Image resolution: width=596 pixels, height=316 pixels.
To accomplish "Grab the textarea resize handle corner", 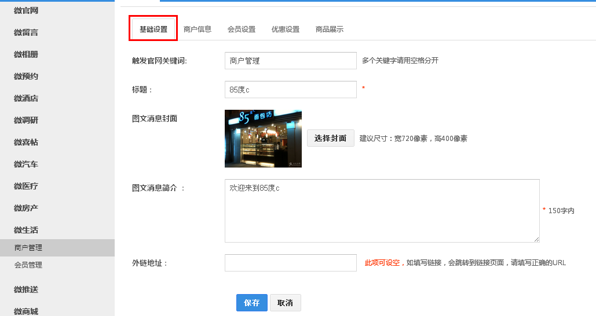I will pyautogui.click(x=536, y=239).
